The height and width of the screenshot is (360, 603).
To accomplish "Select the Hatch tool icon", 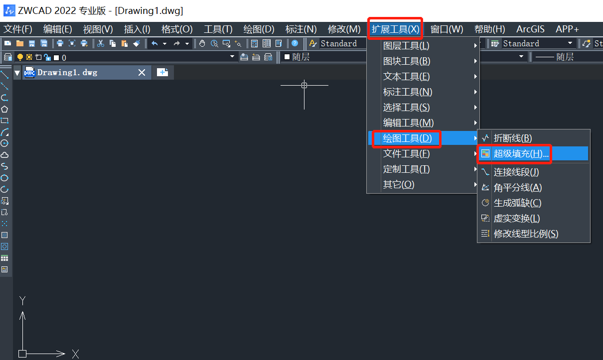I will click(4, 235).
